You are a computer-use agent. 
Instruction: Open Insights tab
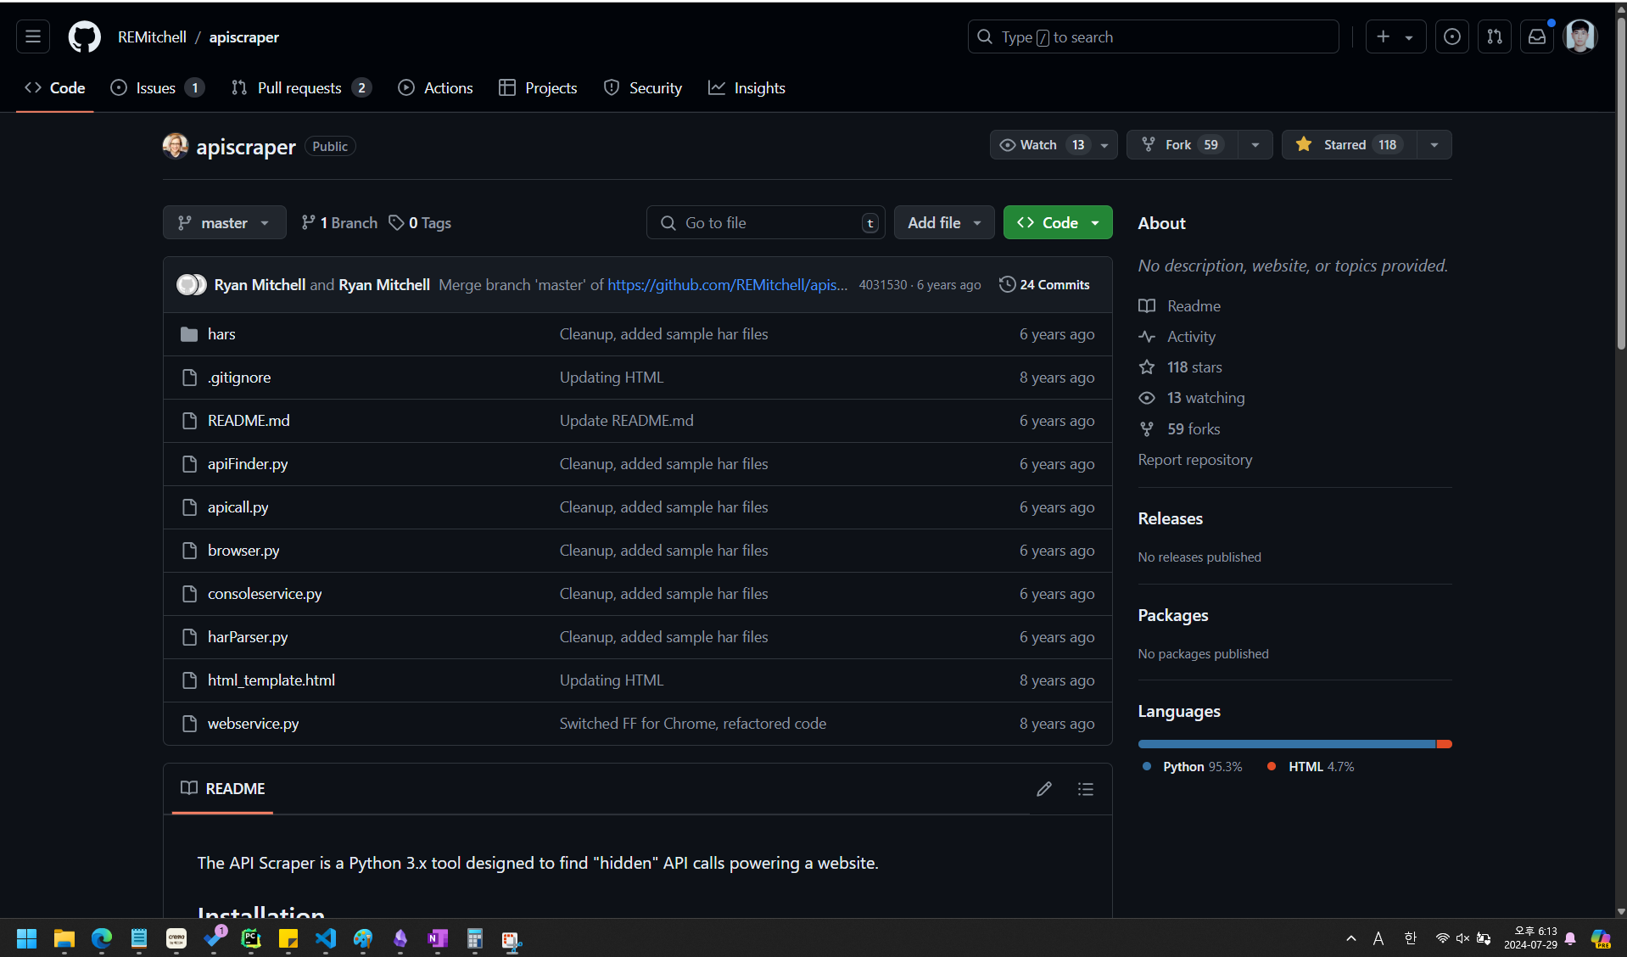(x=746, y=88)
